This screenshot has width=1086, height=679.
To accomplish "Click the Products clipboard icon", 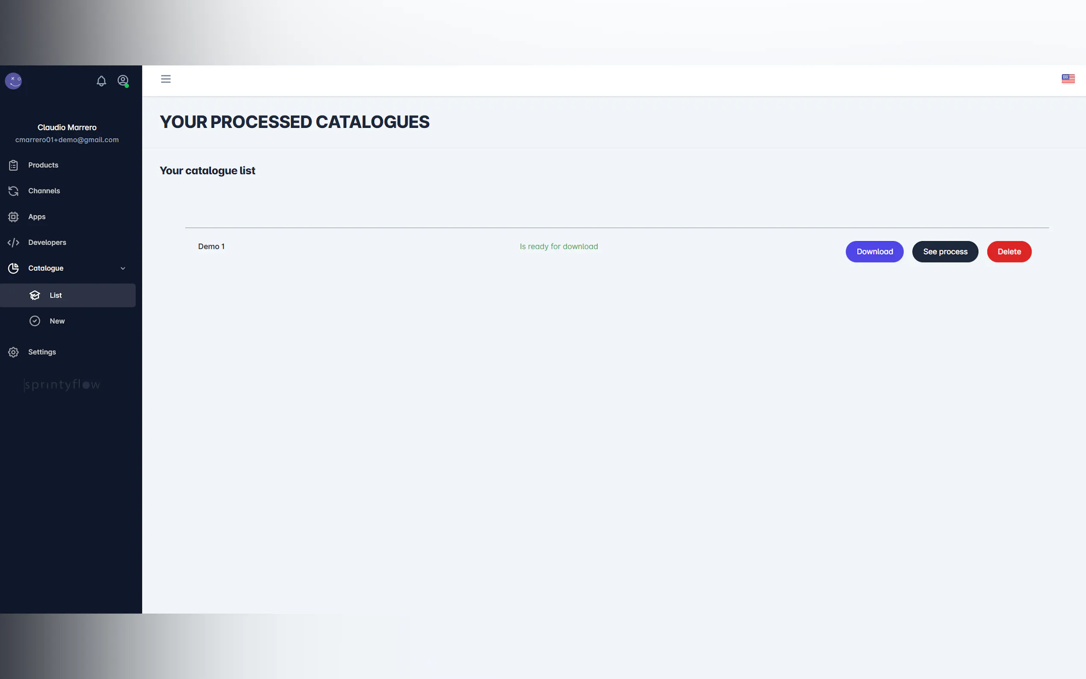I will coord(14,165).
